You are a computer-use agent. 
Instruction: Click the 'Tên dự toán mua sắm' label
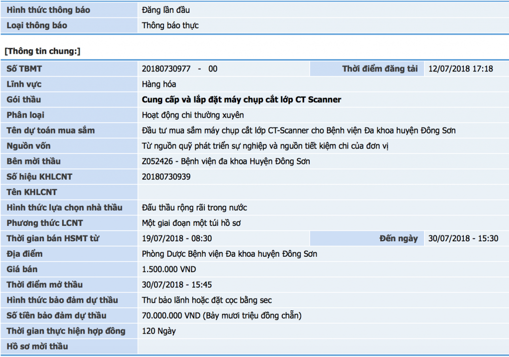click(x=50, y=131)
